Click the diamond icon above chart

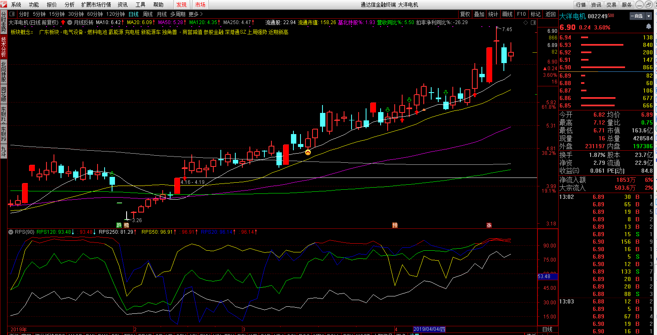pyautogui.click(x=526, y=22)
